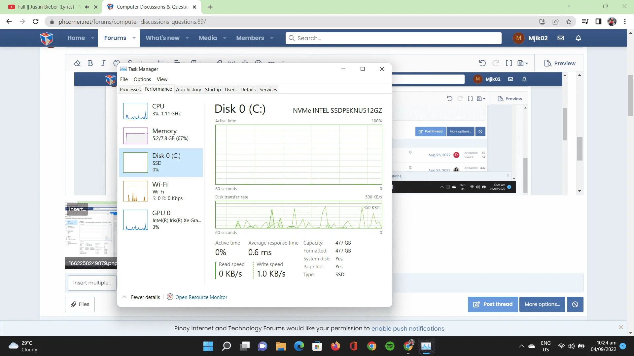This screenshot has width=634, height=356.
Task: Mute audio on the YouTube tab
Action: [x=87, y=7]
